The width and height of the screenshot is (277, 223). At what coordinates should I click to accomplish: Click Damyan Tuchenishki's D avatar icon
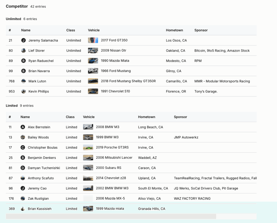[x=23, y=168]
